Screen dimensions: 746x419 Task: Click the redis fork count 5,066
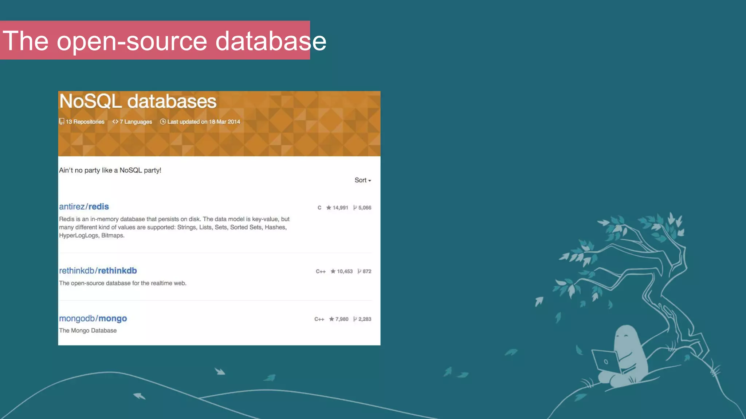(x=362, y=208)
